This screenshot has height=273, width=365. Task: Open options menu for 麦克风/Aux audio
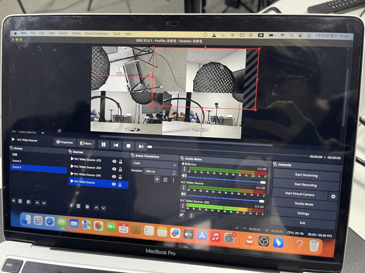pyautogui.click(x=185, y=169)
